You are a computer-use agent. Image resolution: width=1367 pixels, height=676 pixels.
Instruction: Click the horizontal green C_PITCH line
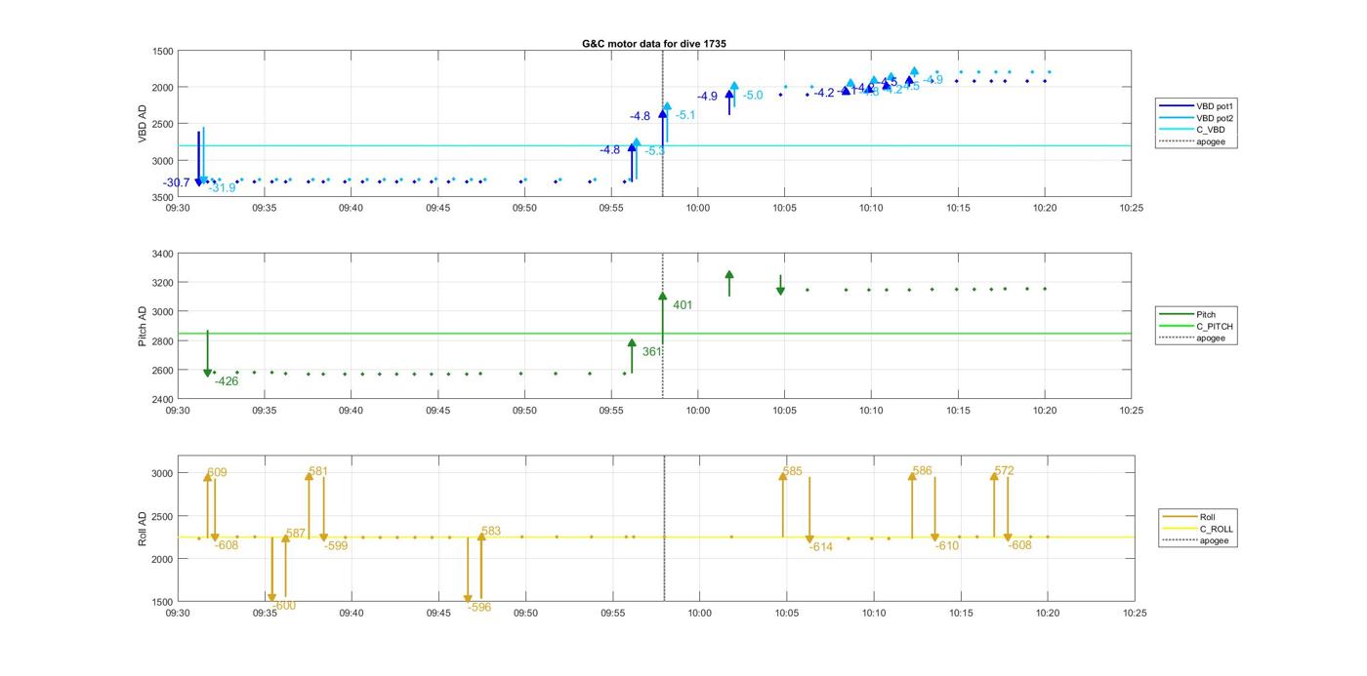[x=654, y=334]
